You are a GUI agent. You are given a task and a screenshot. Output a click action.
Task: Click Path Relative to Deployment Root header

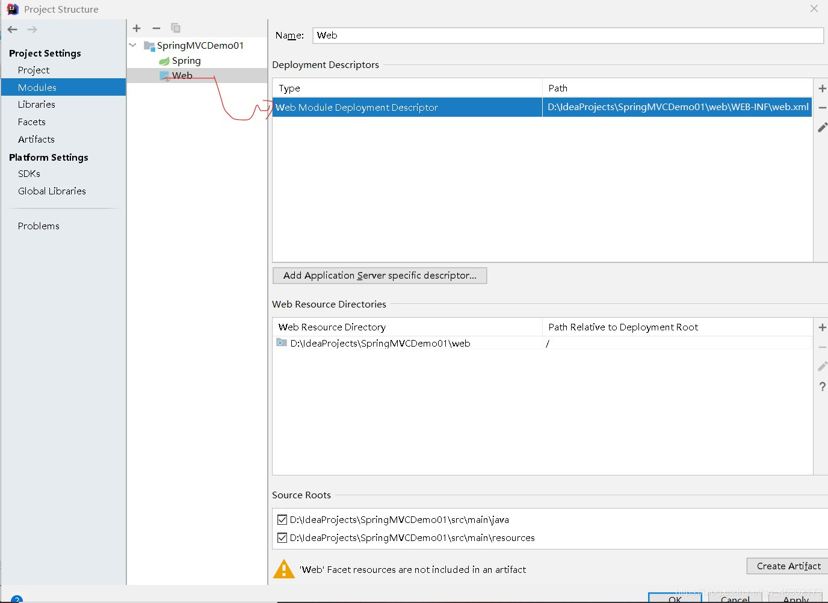[678, 327]
